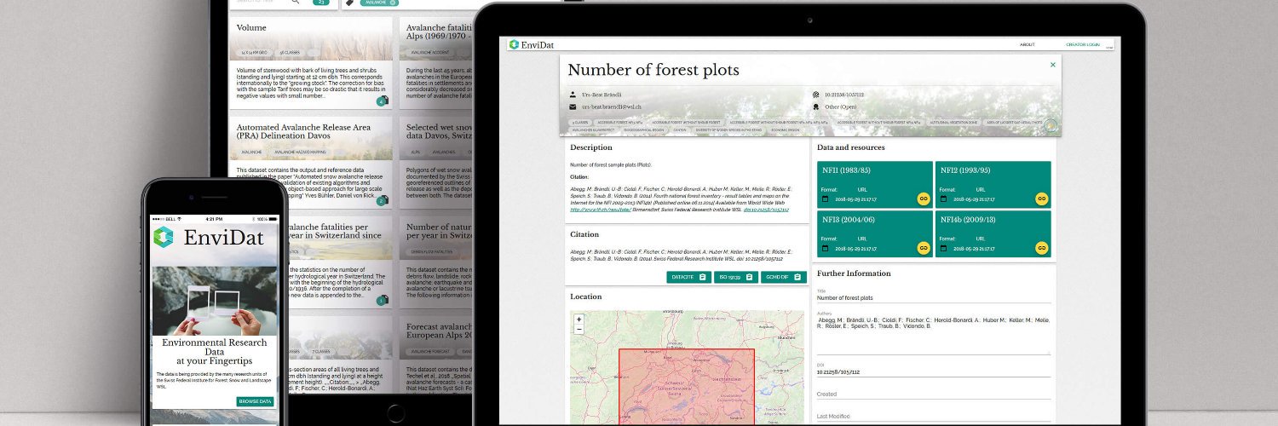The height and width of the screenshot is (426, 1278).
Task: Select the ECONOMIC REGION keyword tag
Action: click(x=785, y=130)
